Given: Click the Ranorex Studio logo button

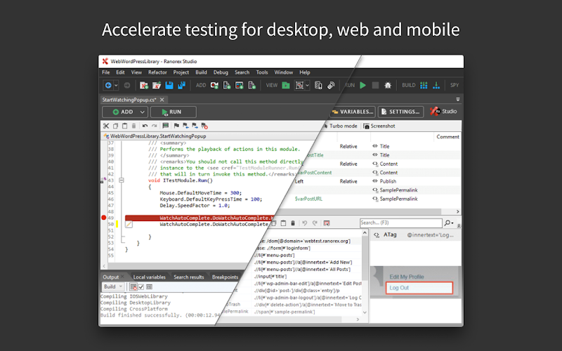Looking at the screenshot, I should [x=443, y=112].
